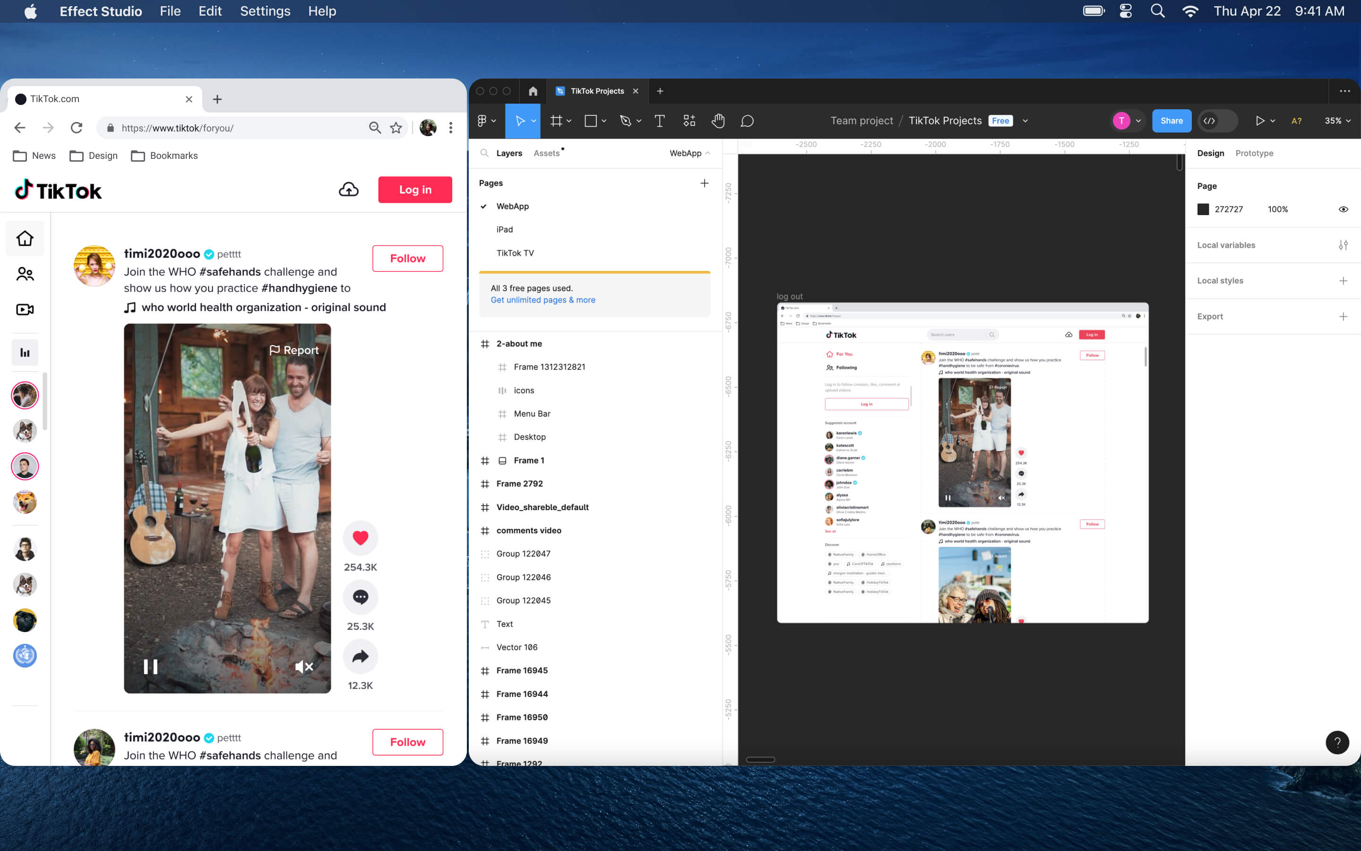Viewport: 1361px width, 851px height.
Task: Toggle page background visibility eye
Action: click(1343, 209)
